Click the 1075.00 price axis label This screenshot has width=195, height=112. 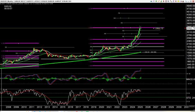(191, 59)
